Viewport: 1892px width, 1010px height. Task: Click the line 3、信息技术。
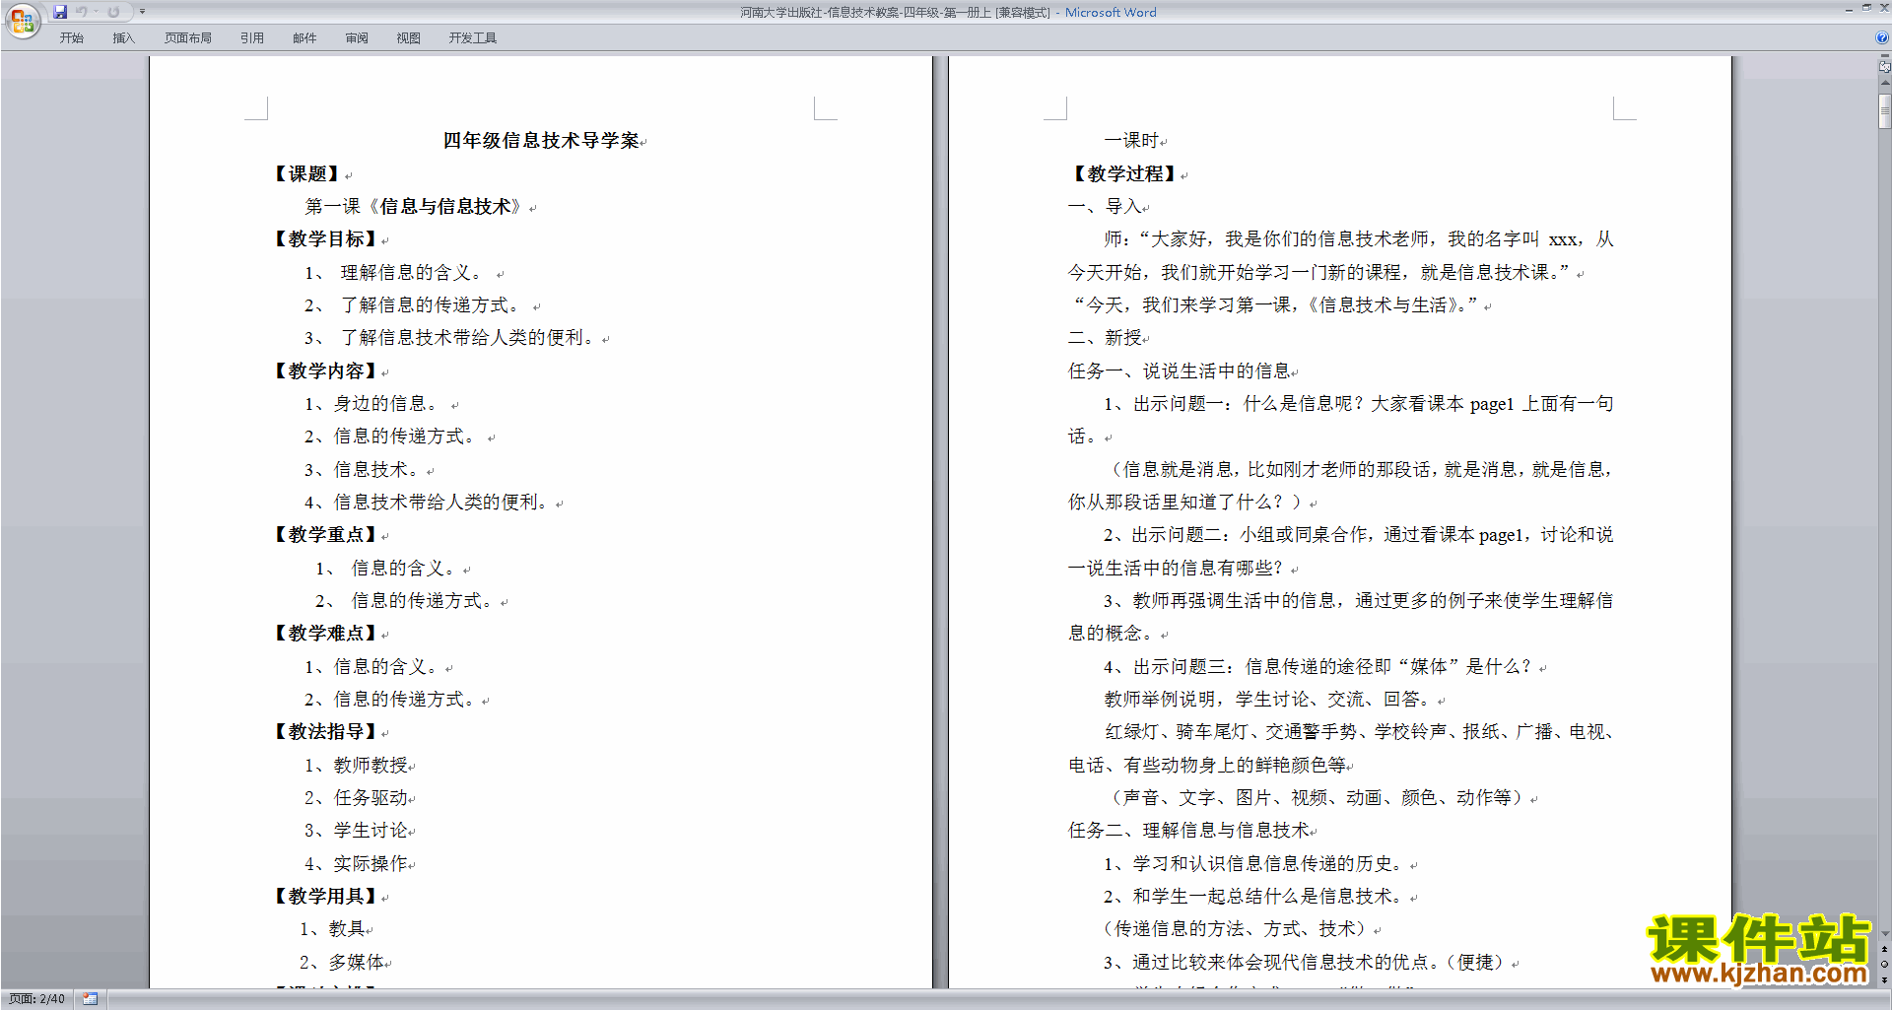click(x=364, y=470)
